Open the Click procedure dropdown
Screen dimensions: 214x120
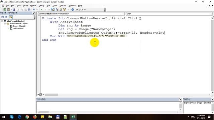tap(211, 14)
